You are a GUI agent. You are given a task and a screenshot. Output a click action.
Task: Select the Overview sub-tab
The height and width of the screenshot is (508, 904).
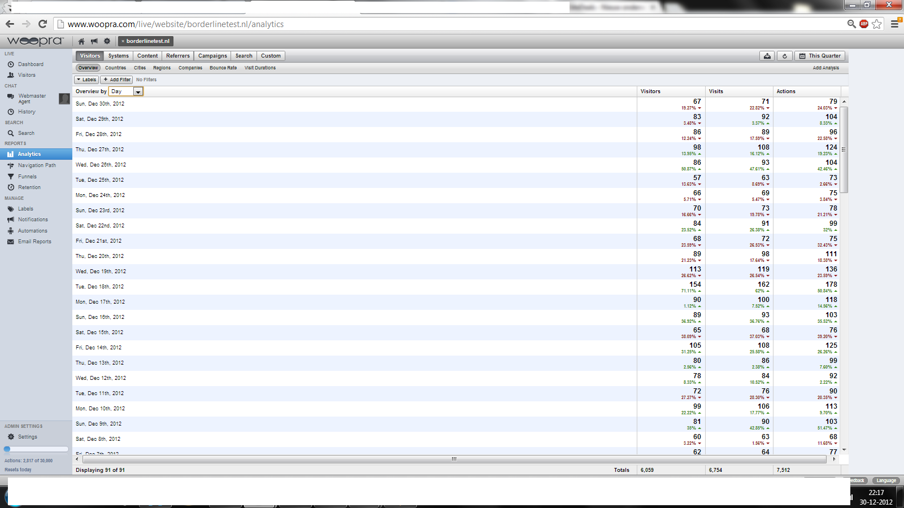tap(88, 68)
